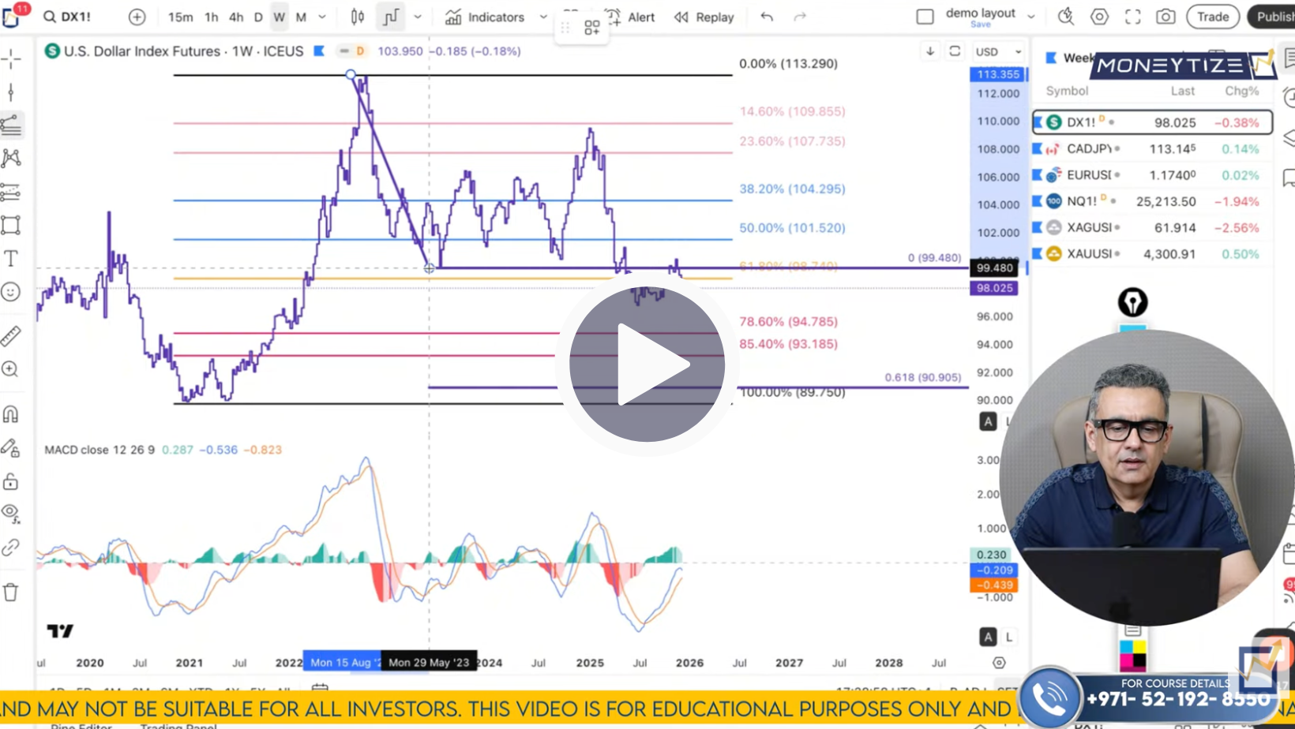1295x729 pixels.
Task: Lock all drawings with the lock icon
Action: 11,481
